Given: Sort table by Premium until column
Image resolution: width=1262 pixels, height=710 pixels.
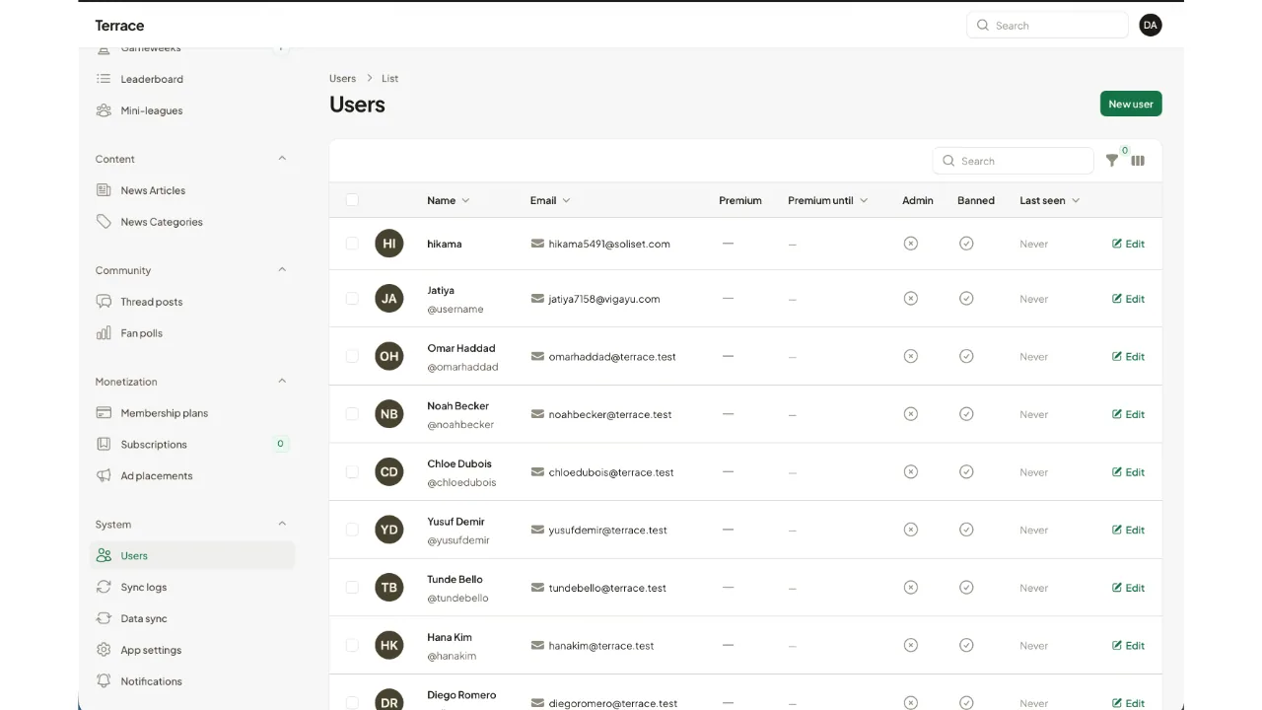Looking at the screenshot, I should point(828,200).
